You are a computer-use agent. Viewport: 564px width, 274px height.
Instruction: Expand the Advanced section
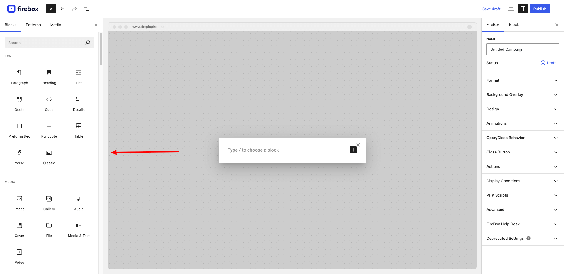[x=523, y=210]
